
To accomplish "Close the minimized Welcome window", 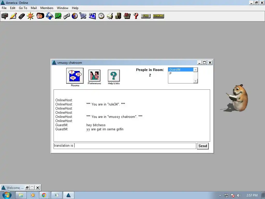I will [38, 188].
